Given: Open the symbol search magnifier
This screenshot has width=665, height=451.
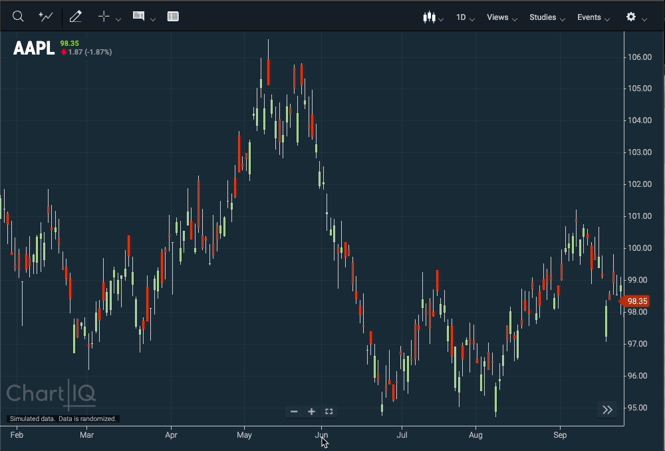Looking at the screenshot, I should (x=18, y=17).
